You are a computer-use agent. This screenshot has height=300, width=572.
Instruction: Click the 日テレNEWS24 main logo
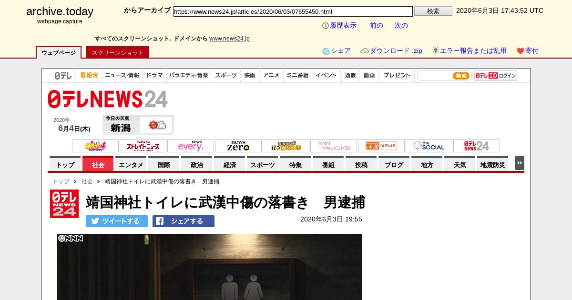click(108, 99)
